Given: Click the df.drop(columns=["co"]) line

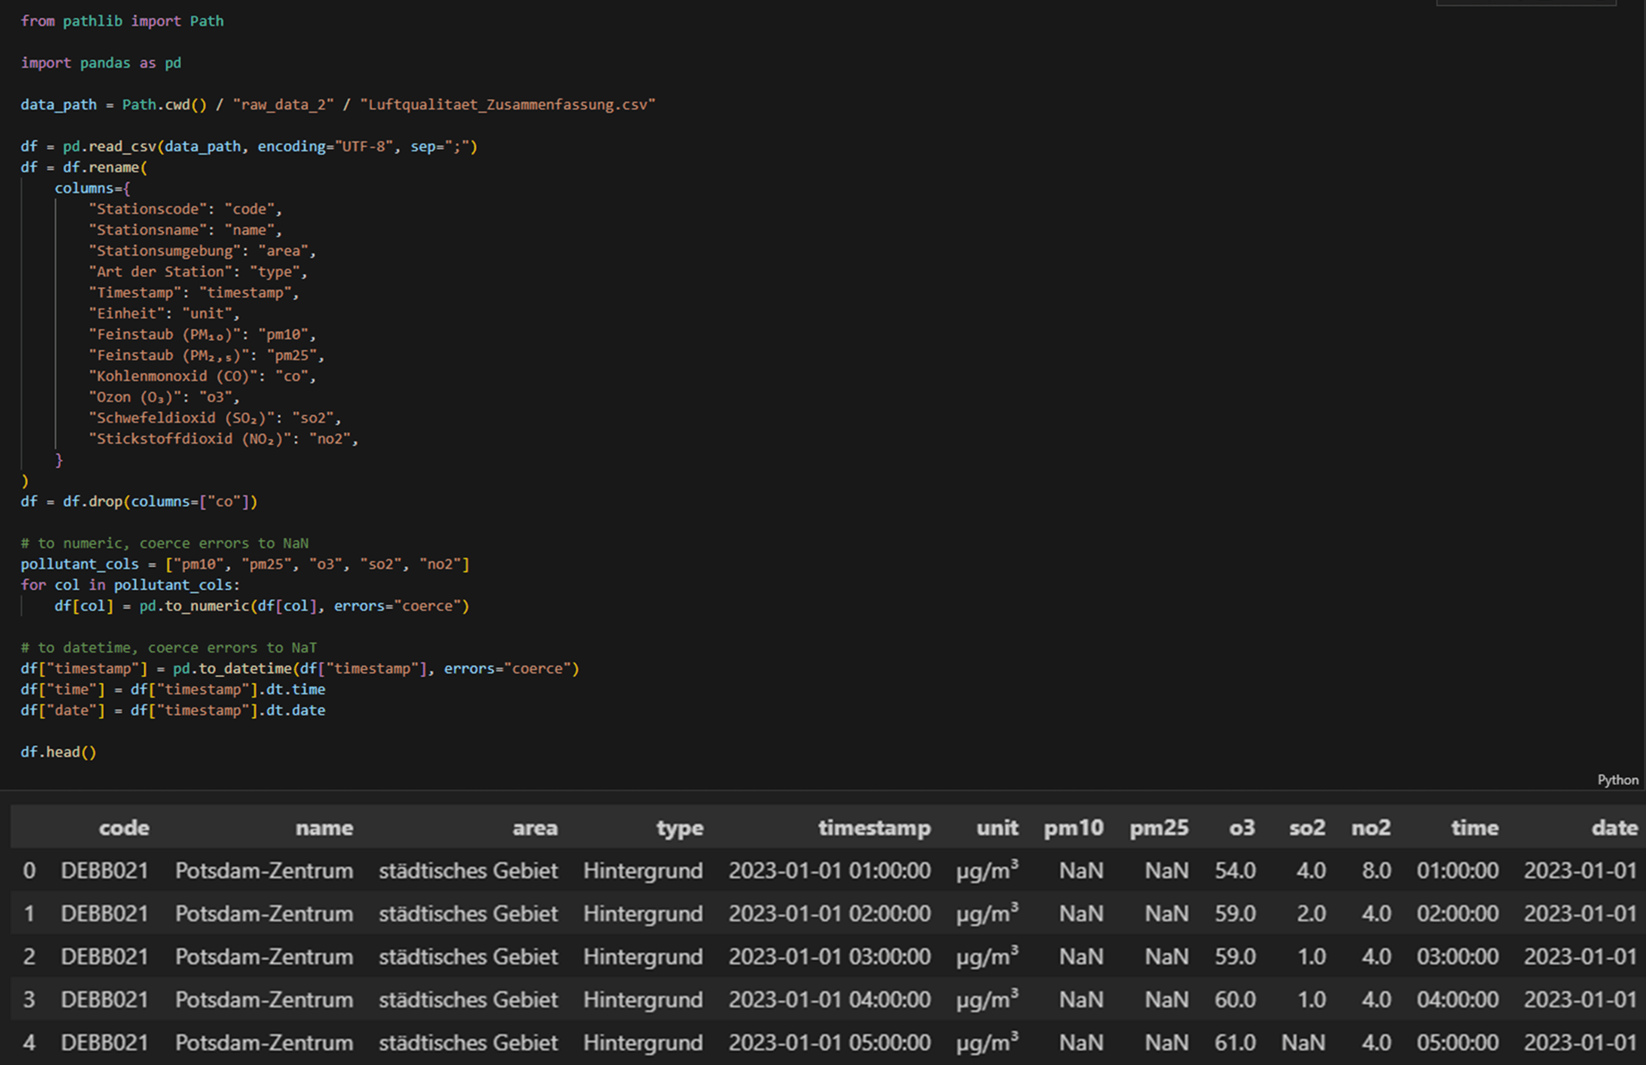Looking at the screenshot, I should point(138,502).
